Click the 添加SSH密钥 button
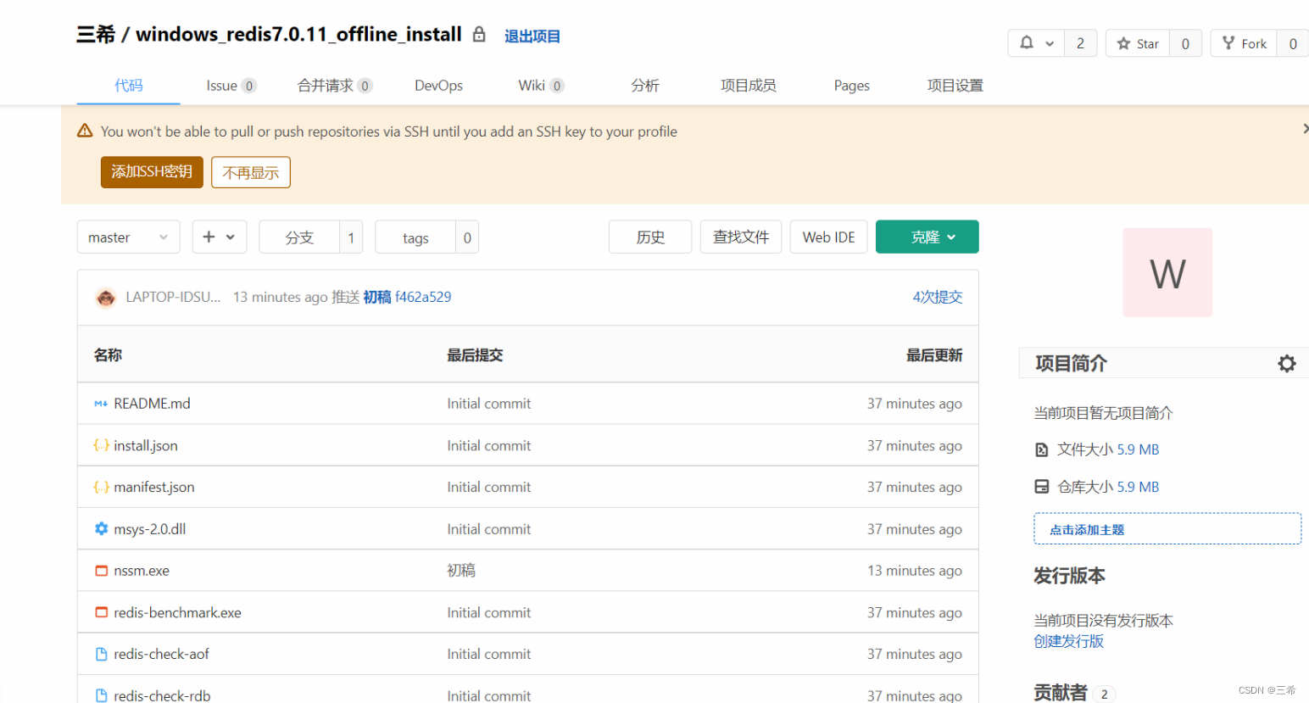Viewport: 1309px width, 703px height. pos(151,171)
